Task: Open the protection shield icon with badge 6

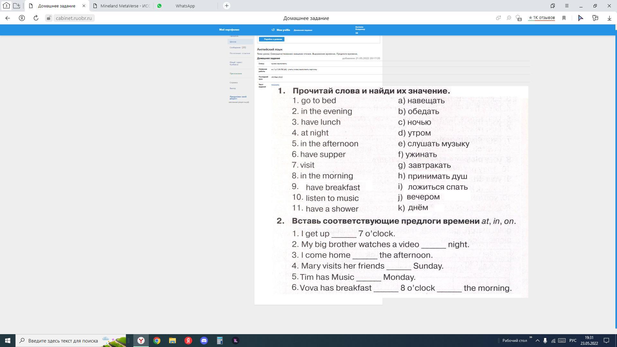Action: coord(518,18)
